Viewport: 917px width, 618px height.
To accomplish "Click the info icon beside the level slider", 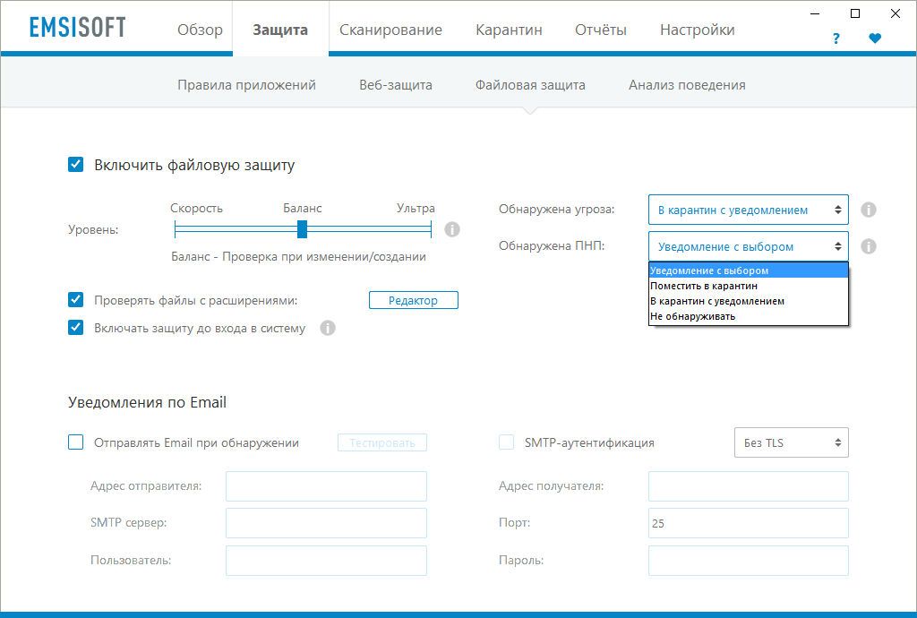I will pyautogui.click(x=452, y=229).
